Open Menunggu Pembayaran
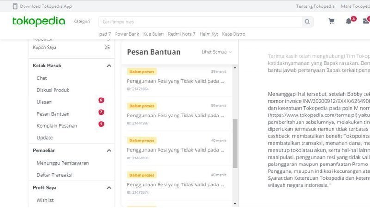The image size is (370, 208). (x=63, y=163)
